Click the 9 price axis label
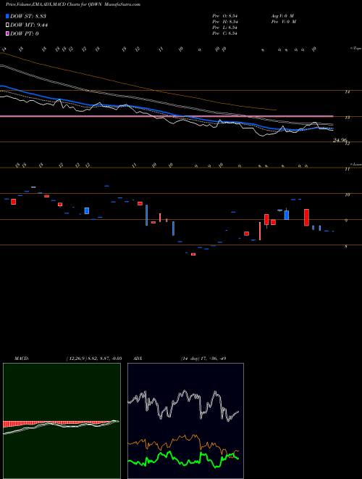This screenshot has height=479, width=362. pyautogui.click(x=347, y=220)
